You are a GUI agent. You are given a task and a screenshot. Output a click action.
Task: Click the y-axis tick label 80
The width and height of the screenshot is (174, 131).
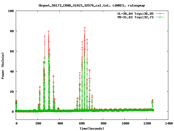(12, 31)
